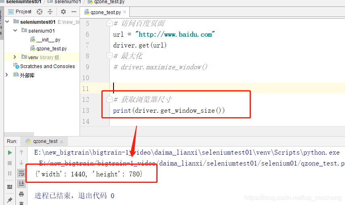Collapse the seleniumtest01 project root
Viewport: 345px width, 205px height.
tap(7, 22)
